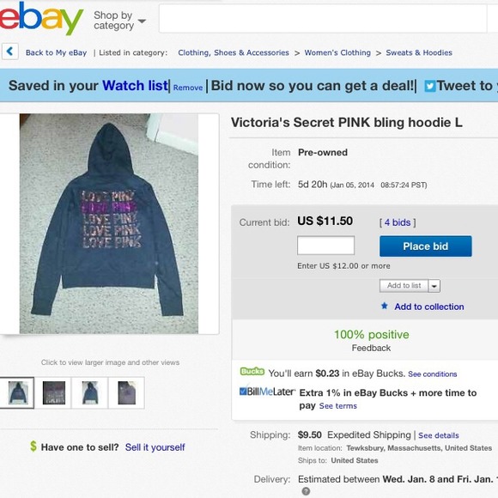This screenshot has height=498, width=498.
Task: Click the back arrow icon
Action: (x=9, y=52)
